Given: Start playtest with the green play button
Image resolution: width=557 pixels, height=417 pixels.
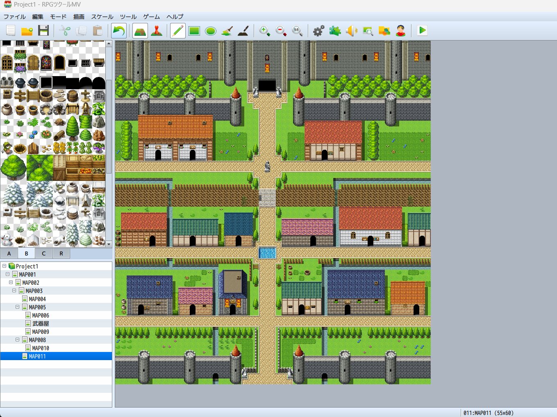Looking at the screenshot, I should click(422, 31).
